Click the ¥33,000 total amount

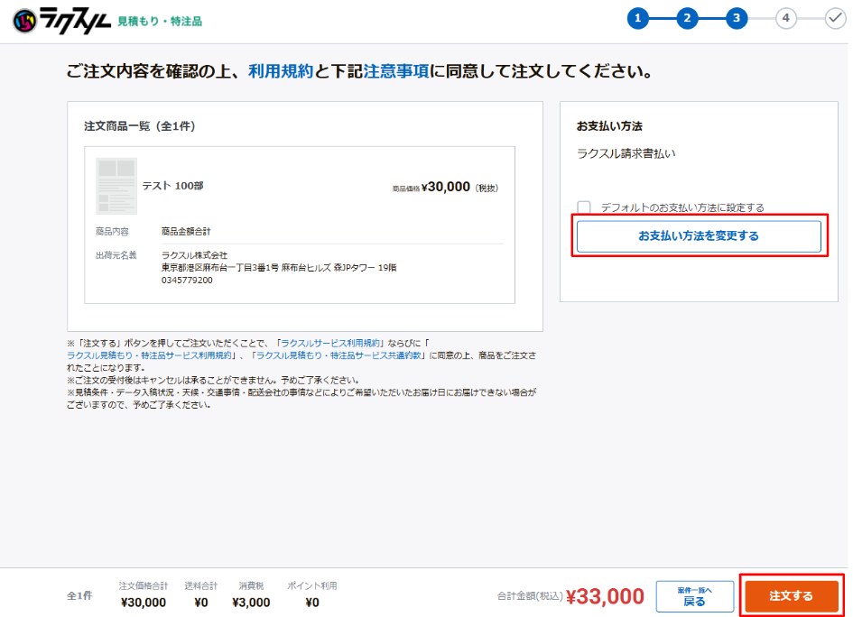coord(605,596)
